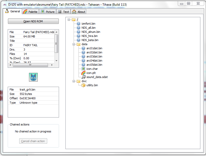
Task: Select NDS_hira.bin in the tree
Action: click(90, 36)
